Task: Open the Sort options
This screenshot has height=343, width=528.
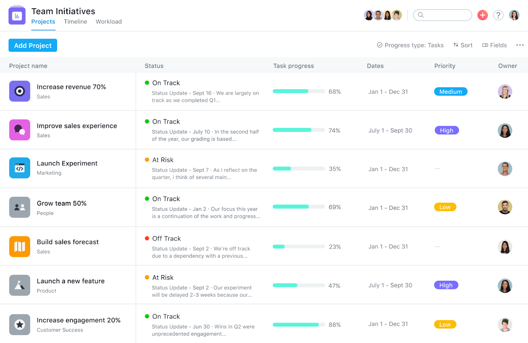Action: (x=463, y=45)
